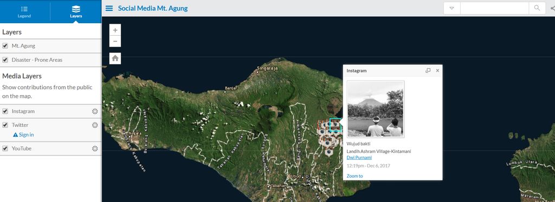Screen dimensions: 555x202
Task: Zoom in on the map
Action: (x=115, y=30)
